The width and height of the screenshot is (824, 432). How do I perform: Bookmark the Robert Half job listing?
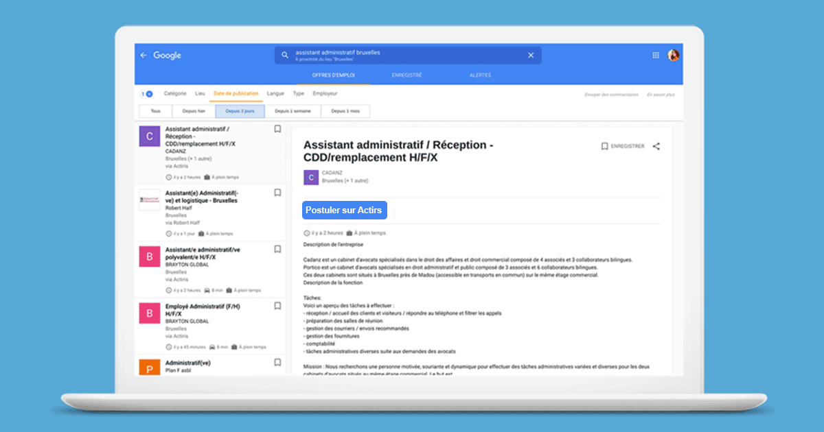pos(277,193)
